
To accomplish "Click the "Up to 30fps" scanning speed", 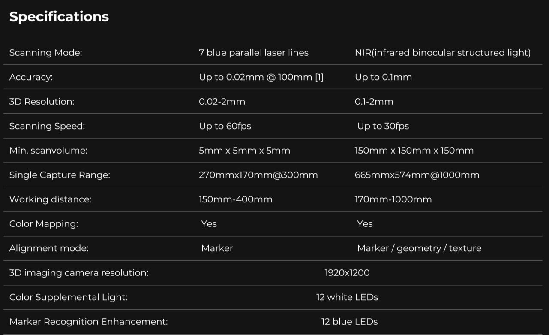I will [383, 126].
